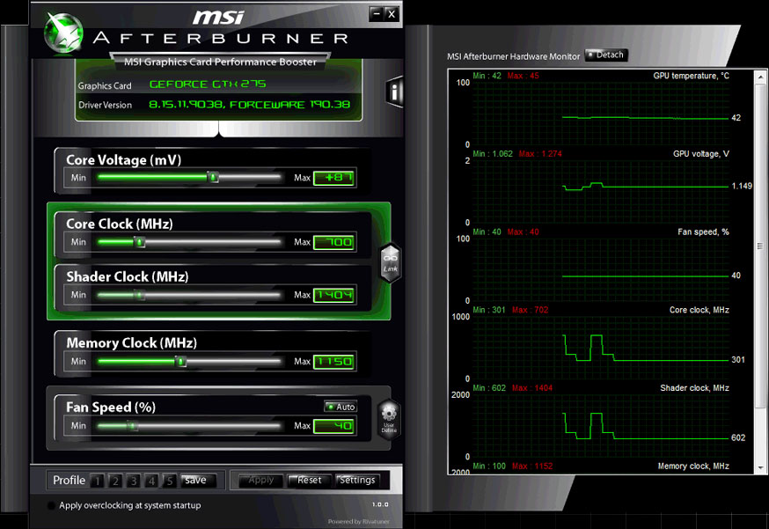Click Core Voltage slider Min label

78,178
